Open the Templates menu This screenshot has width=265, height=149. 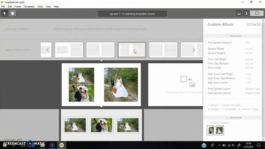click(29, 7)
